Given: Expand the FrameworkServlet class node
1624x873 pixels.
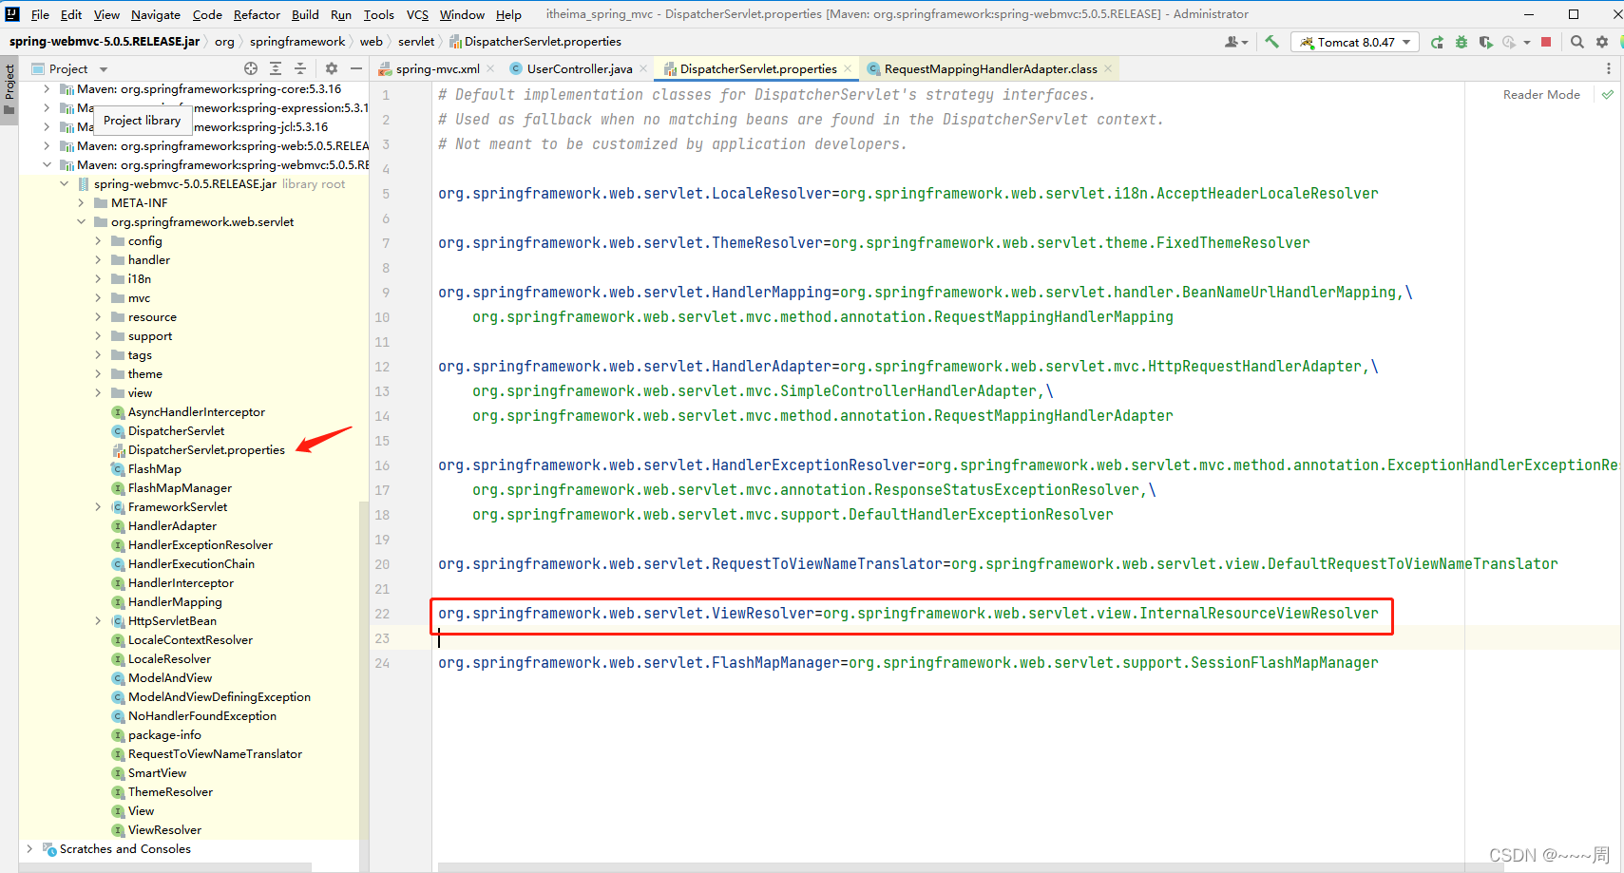Looking at the screenshot, I should tap(98, 507).
